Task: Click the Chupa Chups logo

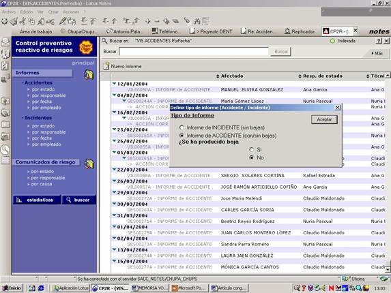Action: [86, 47]
